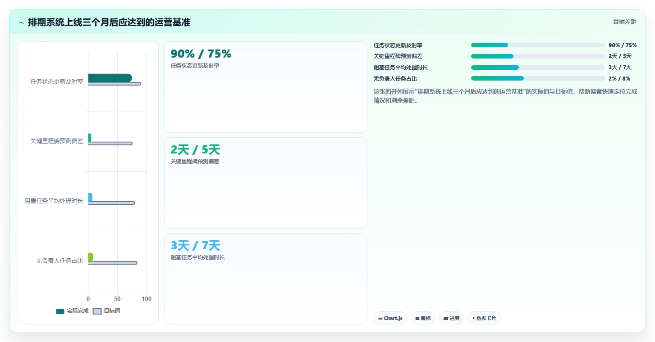The height and width of the screenshot is (342, 655).
Task: Click the 3天 / 7天 value in progress list
Action: coord(620,67)
